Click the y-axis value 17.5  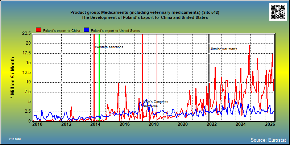pos(26,53)
